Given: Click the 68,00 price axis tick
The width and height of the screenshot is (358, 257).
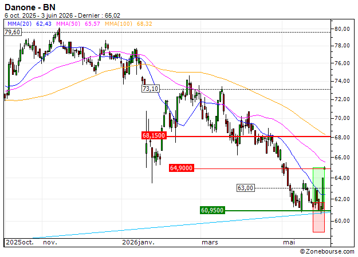Looking at the screenshot, I should click(x=342, y=138).
